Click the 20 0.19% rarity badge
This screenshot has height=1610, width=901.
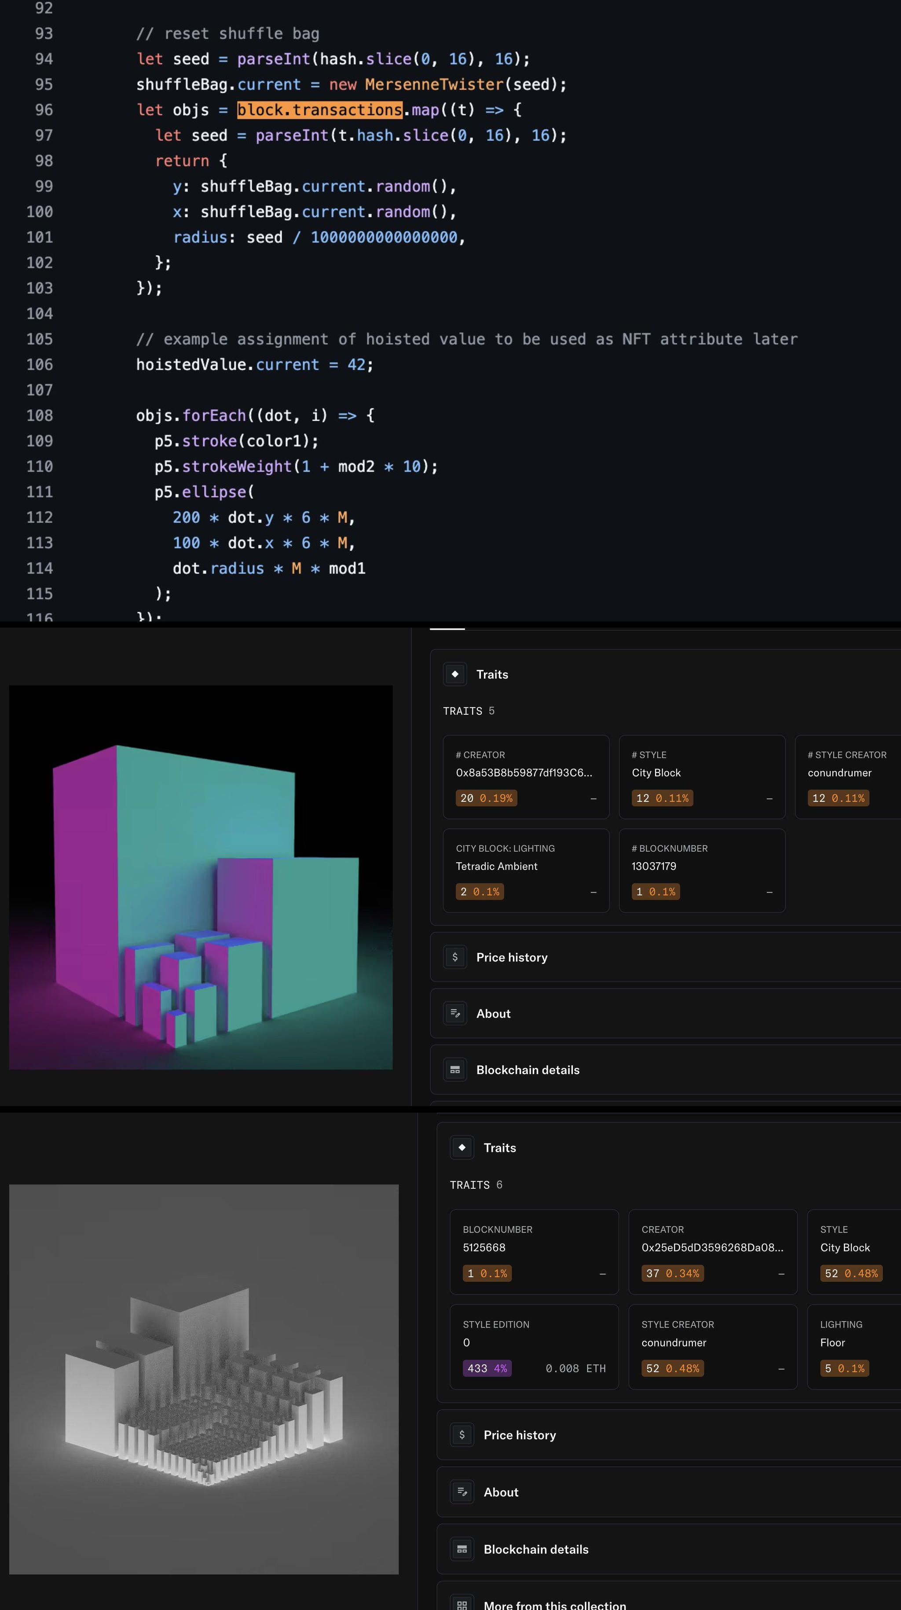pyautogui.click(x=486, y=798)
